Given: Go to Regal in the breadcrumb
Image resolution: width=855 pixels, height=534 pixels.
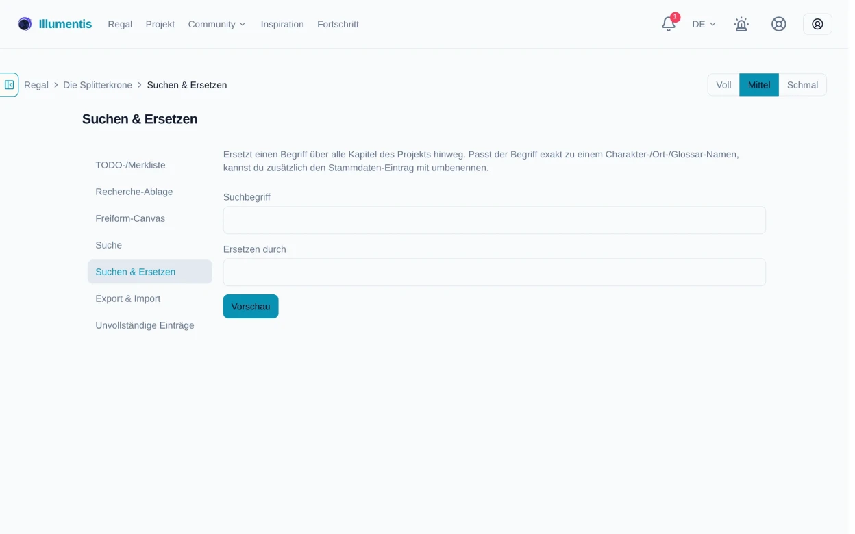Looking at the screenshot, I should (36, 85).
